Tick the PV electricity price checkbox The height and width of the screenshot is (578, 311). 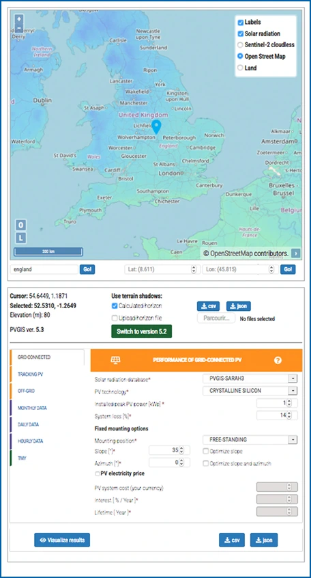pyautogui.click(x=98, y=473)
